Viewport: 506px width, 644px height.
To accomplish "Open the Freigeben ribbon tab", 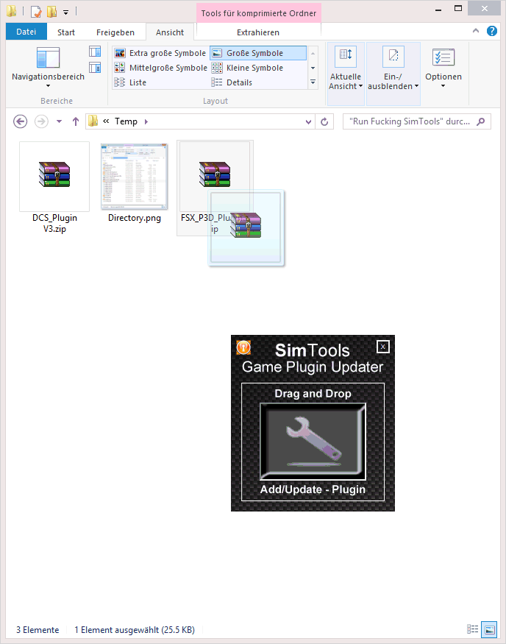I will pos(115,32).
